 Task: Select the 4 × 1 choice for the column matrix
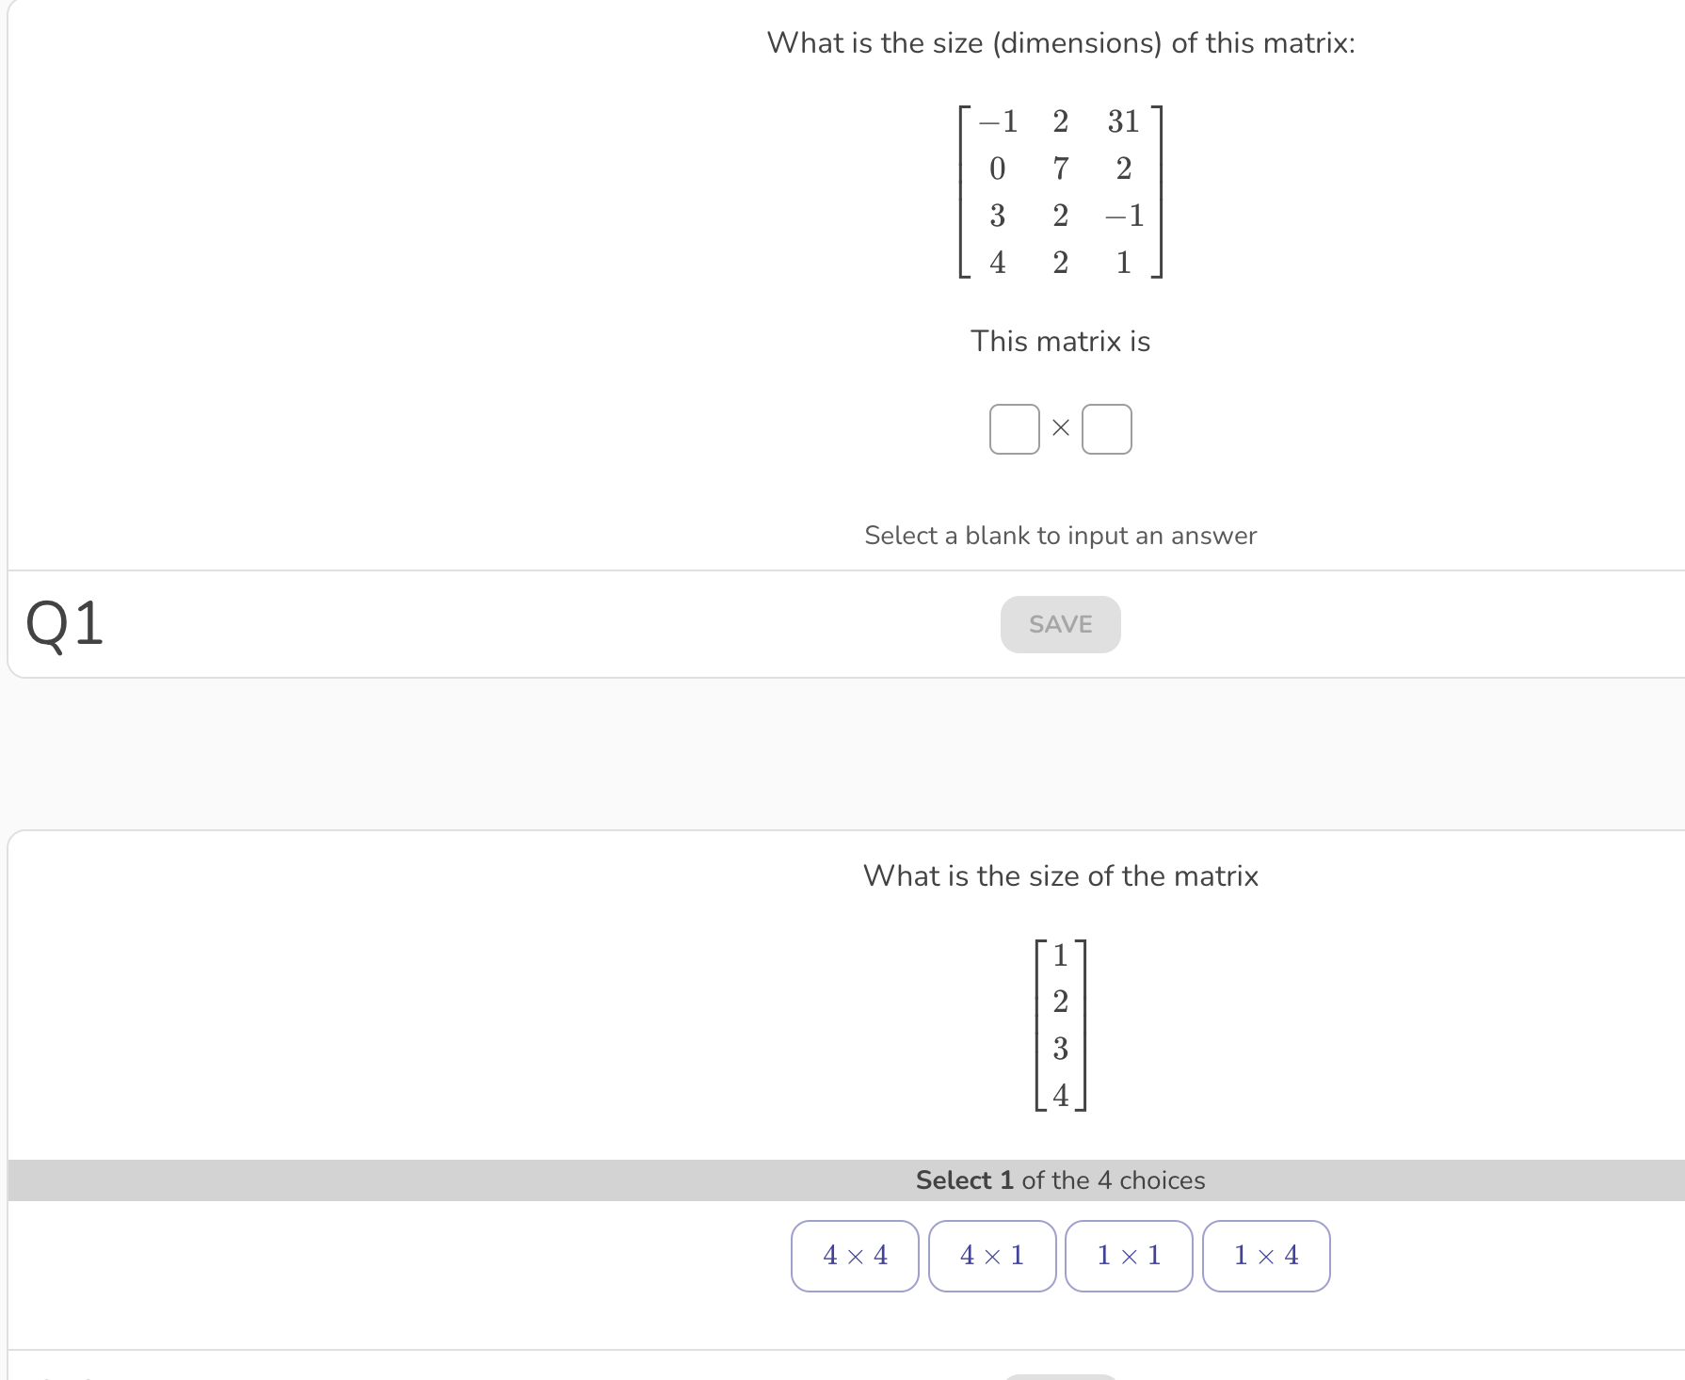point(992,1256)
